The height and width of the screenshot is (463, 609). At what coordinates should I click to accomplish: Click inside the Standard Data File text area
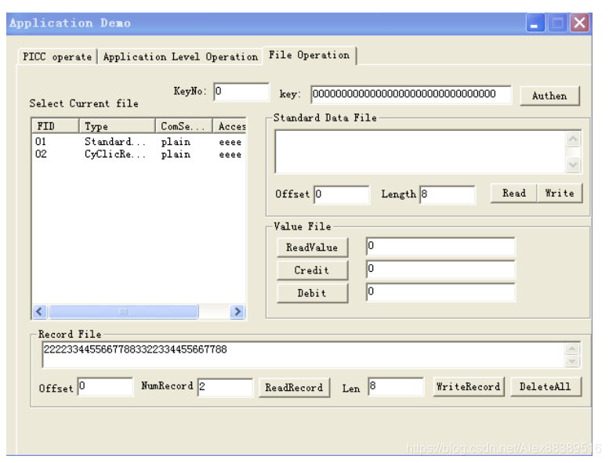pyautogui.click(x=420, y=152)
